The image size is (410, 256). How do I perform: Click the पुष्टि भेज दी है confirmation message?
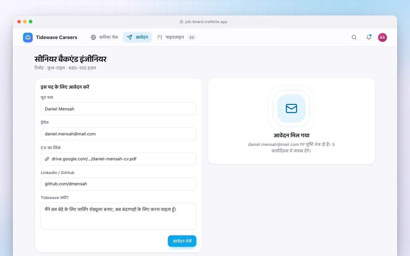click(291, 148)
